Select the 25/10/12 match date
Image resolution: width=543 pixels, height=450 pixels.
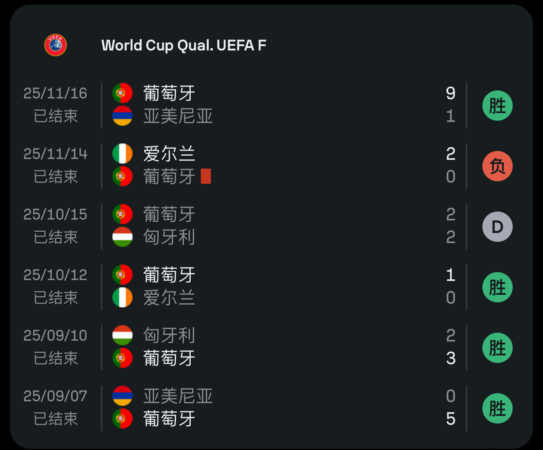tap(55, 275)
